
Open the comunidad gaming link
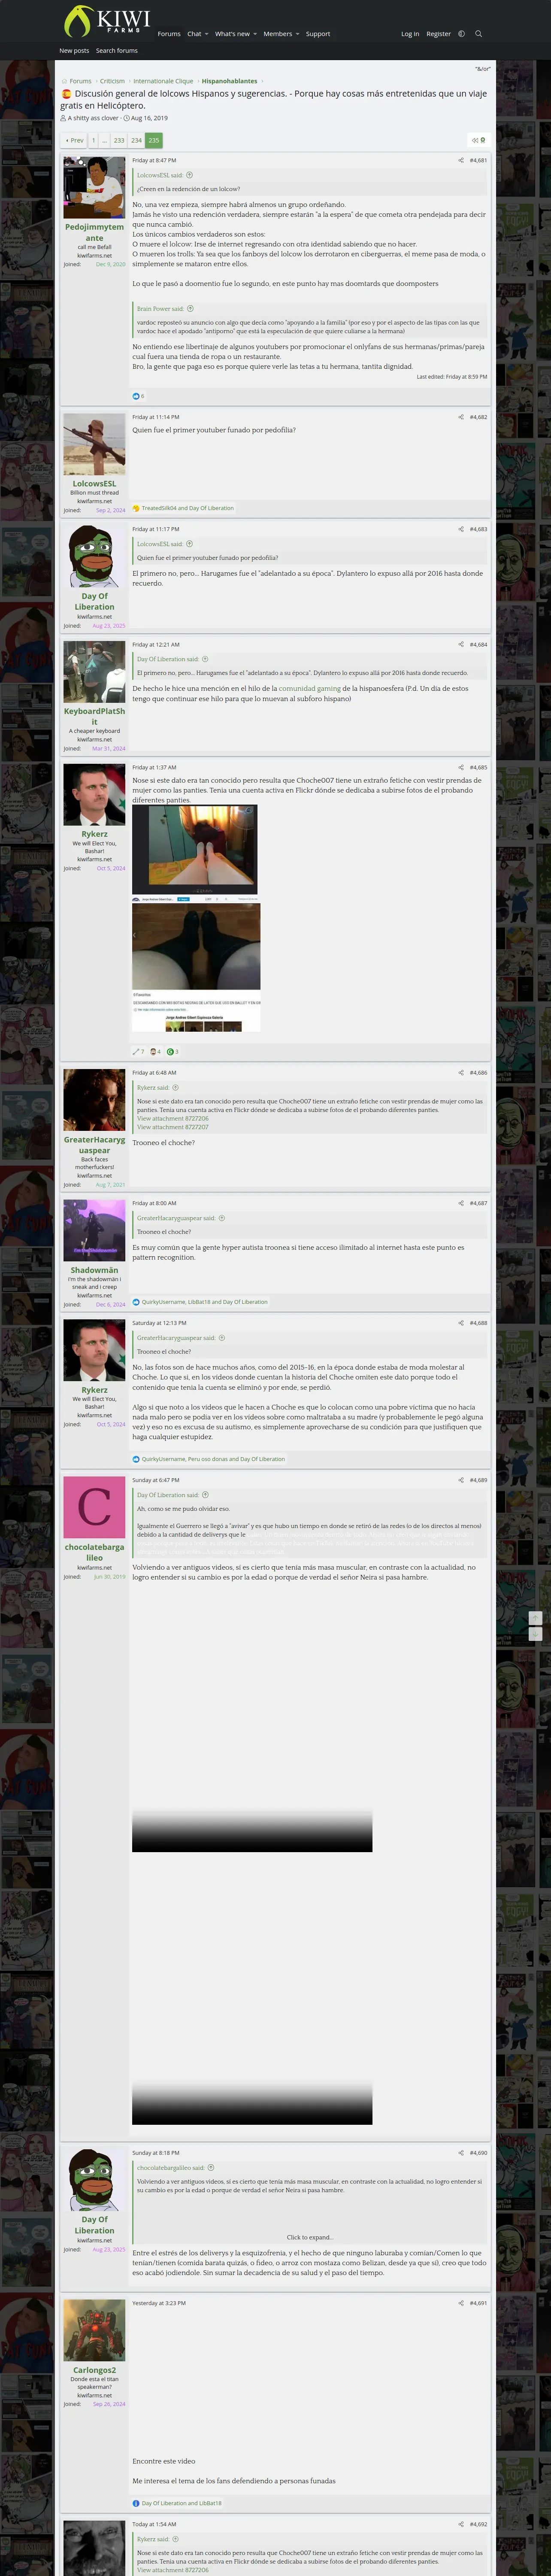pos(310,689)
